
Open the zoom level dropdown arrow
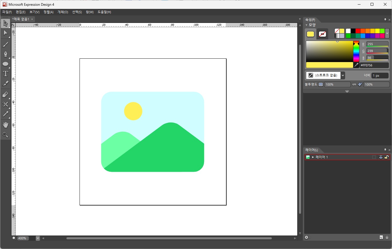click(38, 238)
